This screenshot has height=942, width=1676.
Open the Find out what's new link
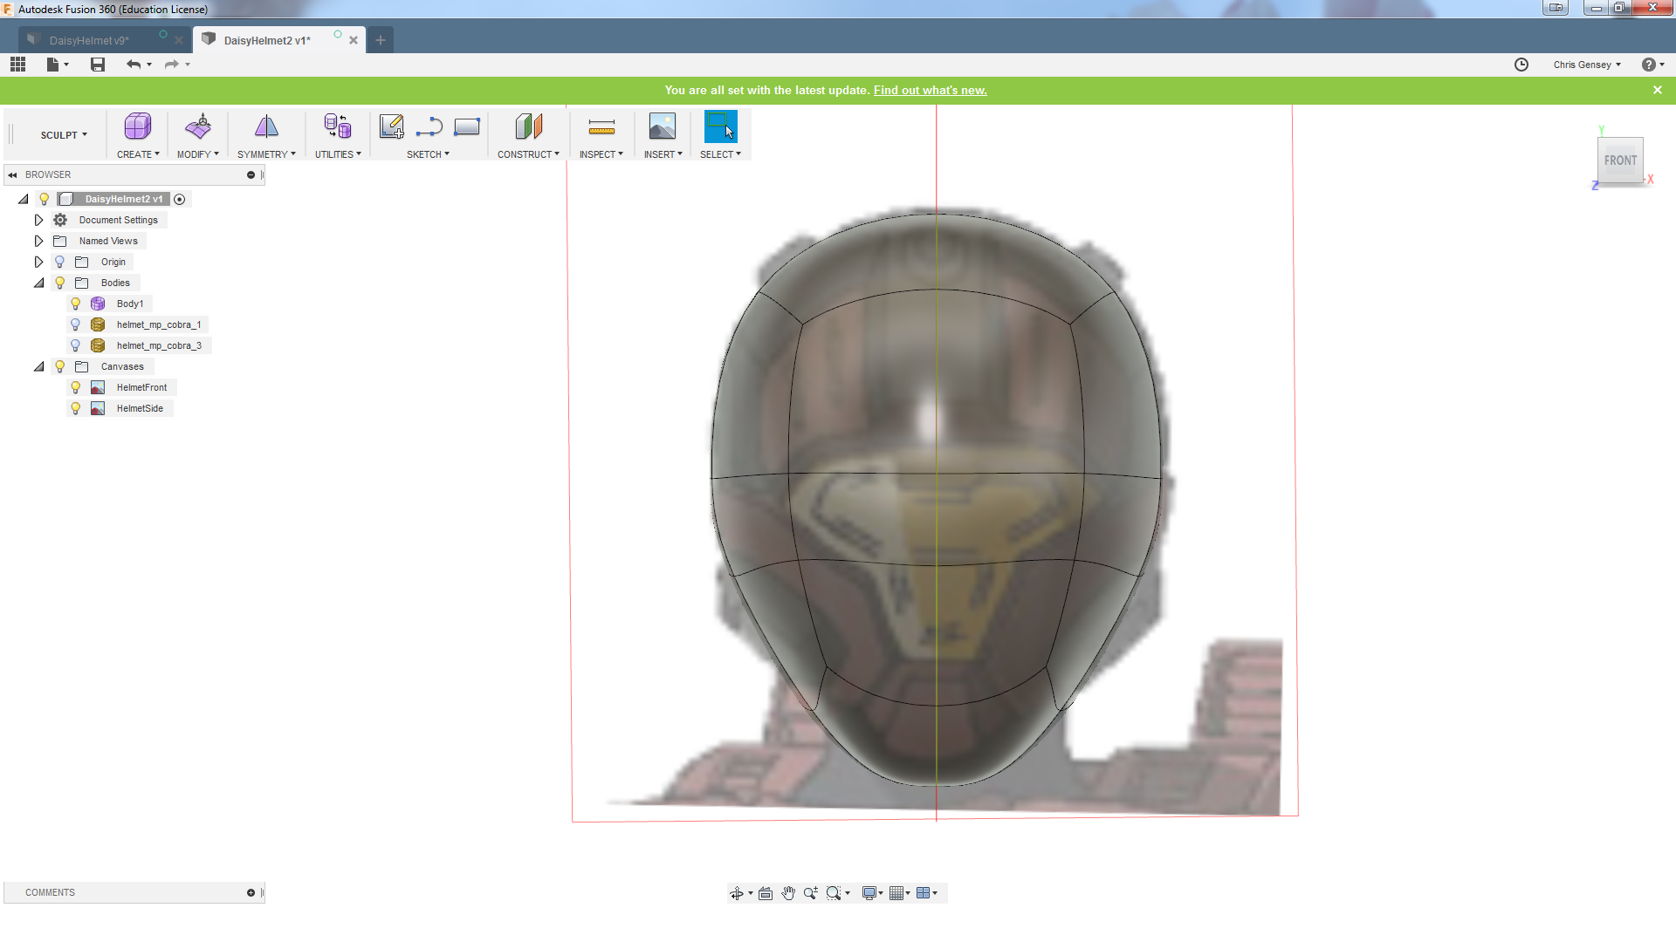click(x=930, y=90)
